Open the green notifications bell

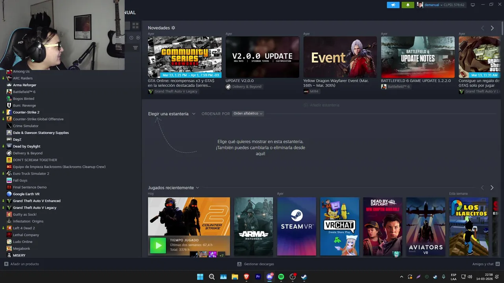click(x=408, y=5)
